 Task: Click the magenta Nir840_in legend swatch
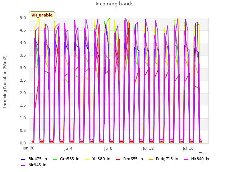[186, 159]
